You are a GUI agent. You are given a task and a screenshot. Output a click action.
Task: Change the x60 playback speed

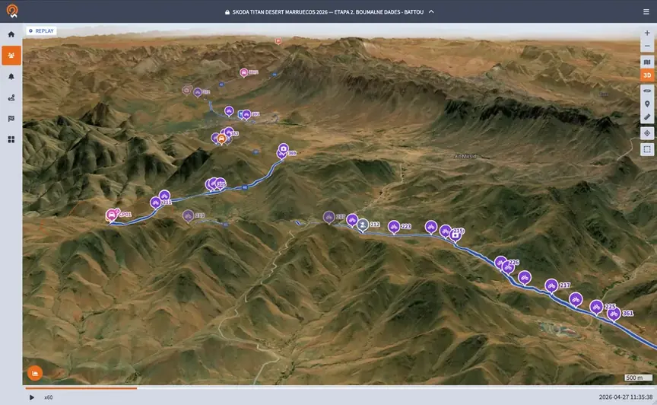[49, 397]
